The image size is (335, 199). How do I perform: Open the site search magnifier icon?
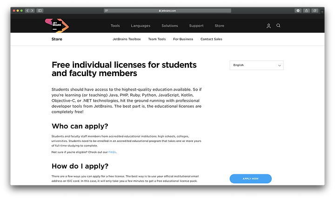[278, 26]
